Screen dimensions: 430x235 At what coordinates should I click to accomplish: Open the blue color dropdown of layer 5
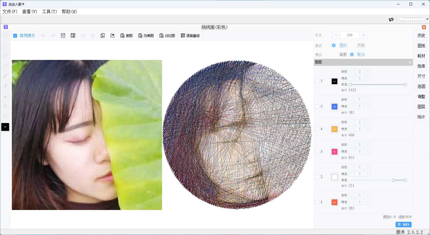tap(335, 107)
